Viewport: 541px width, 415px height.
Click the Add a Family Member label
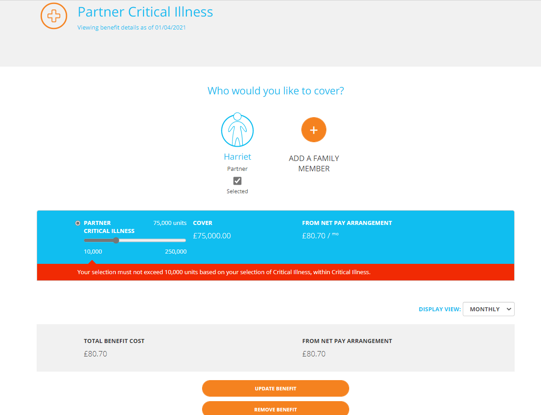click(314, 163)
